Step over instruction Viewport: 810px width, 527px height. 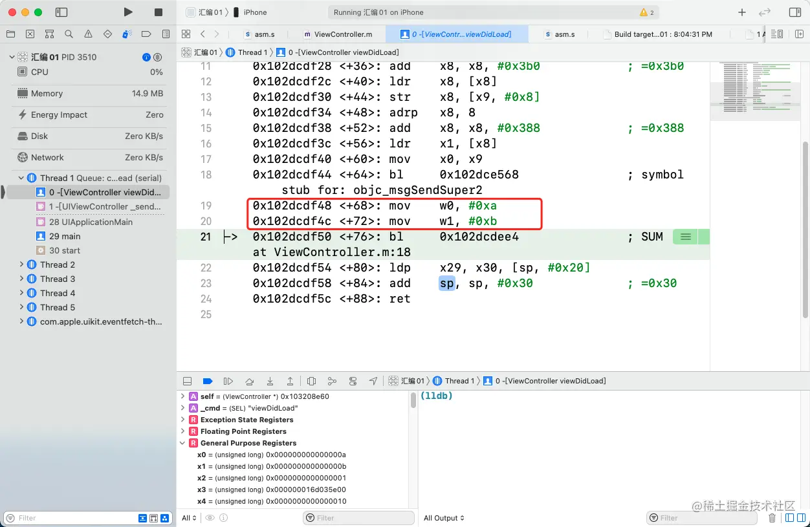pyautogui.click(x=249, y=381)
